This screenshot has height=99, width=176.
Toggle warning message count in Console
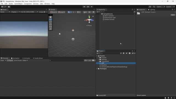coord(90,61)
